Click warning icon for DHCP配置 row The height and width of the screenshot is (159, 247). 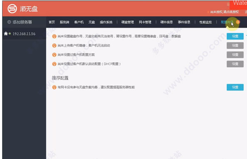[54, 64]
